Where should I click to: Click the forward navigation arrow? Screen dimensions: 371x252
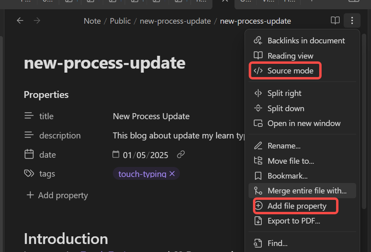click(x=37, y=21)
